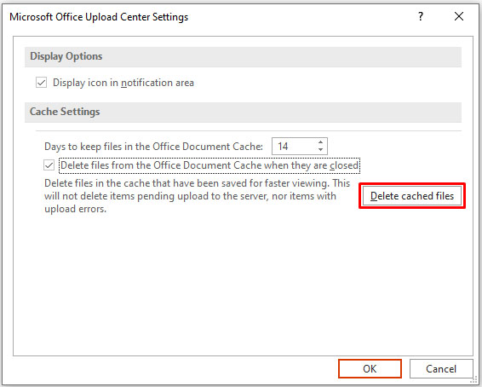Image resolution: width=482 pixels, height=387 pixels.
Task: Click the separator line under Cache Settings
Action: tap(249, 130)
